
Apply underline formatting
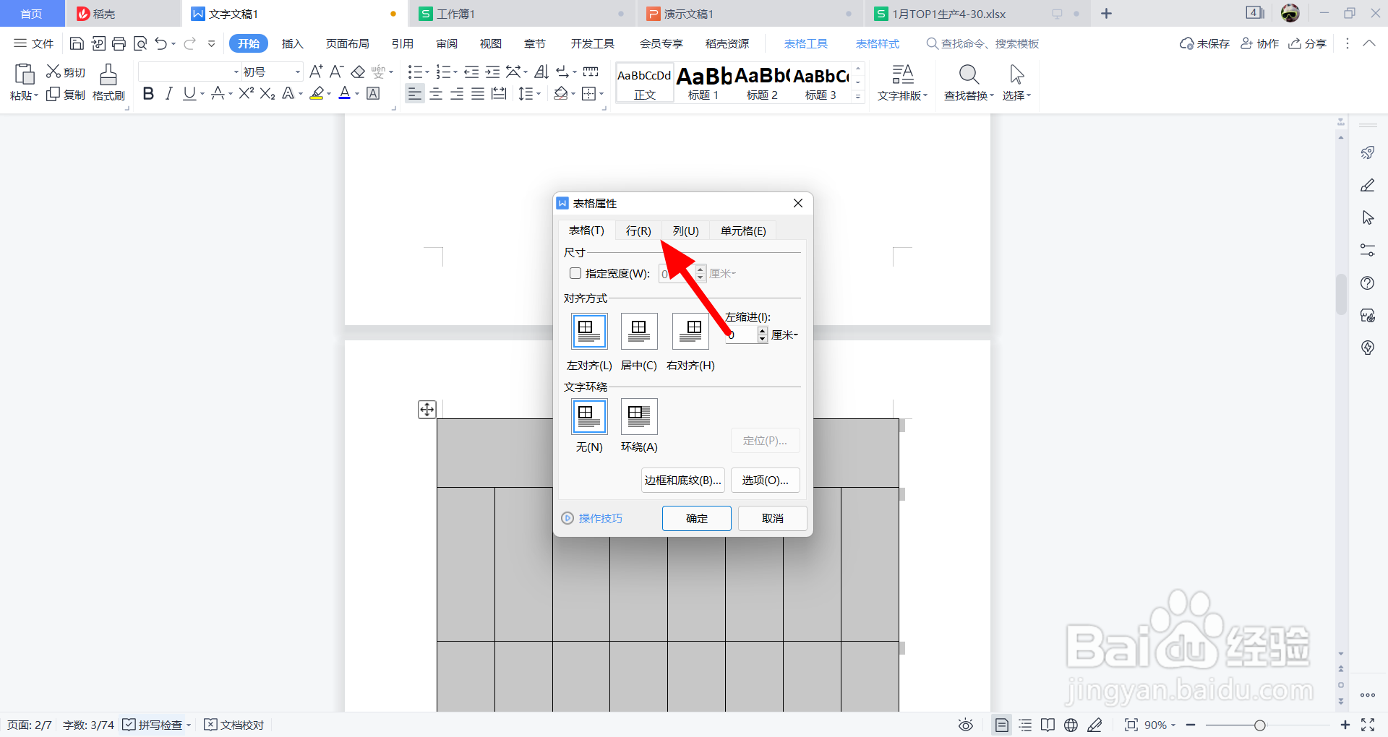coord(189,93)
